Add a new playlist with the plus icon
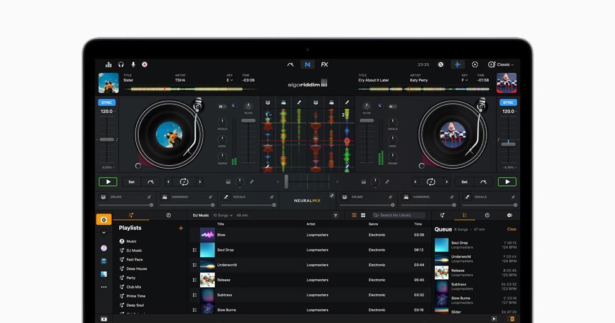 [181, 228]
